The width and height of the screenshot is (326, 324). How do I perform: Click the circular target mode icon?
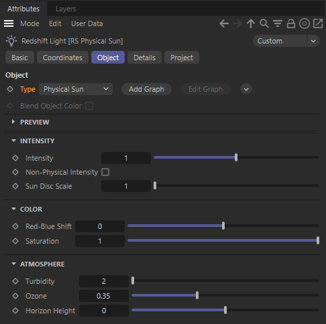click(305, 23)
